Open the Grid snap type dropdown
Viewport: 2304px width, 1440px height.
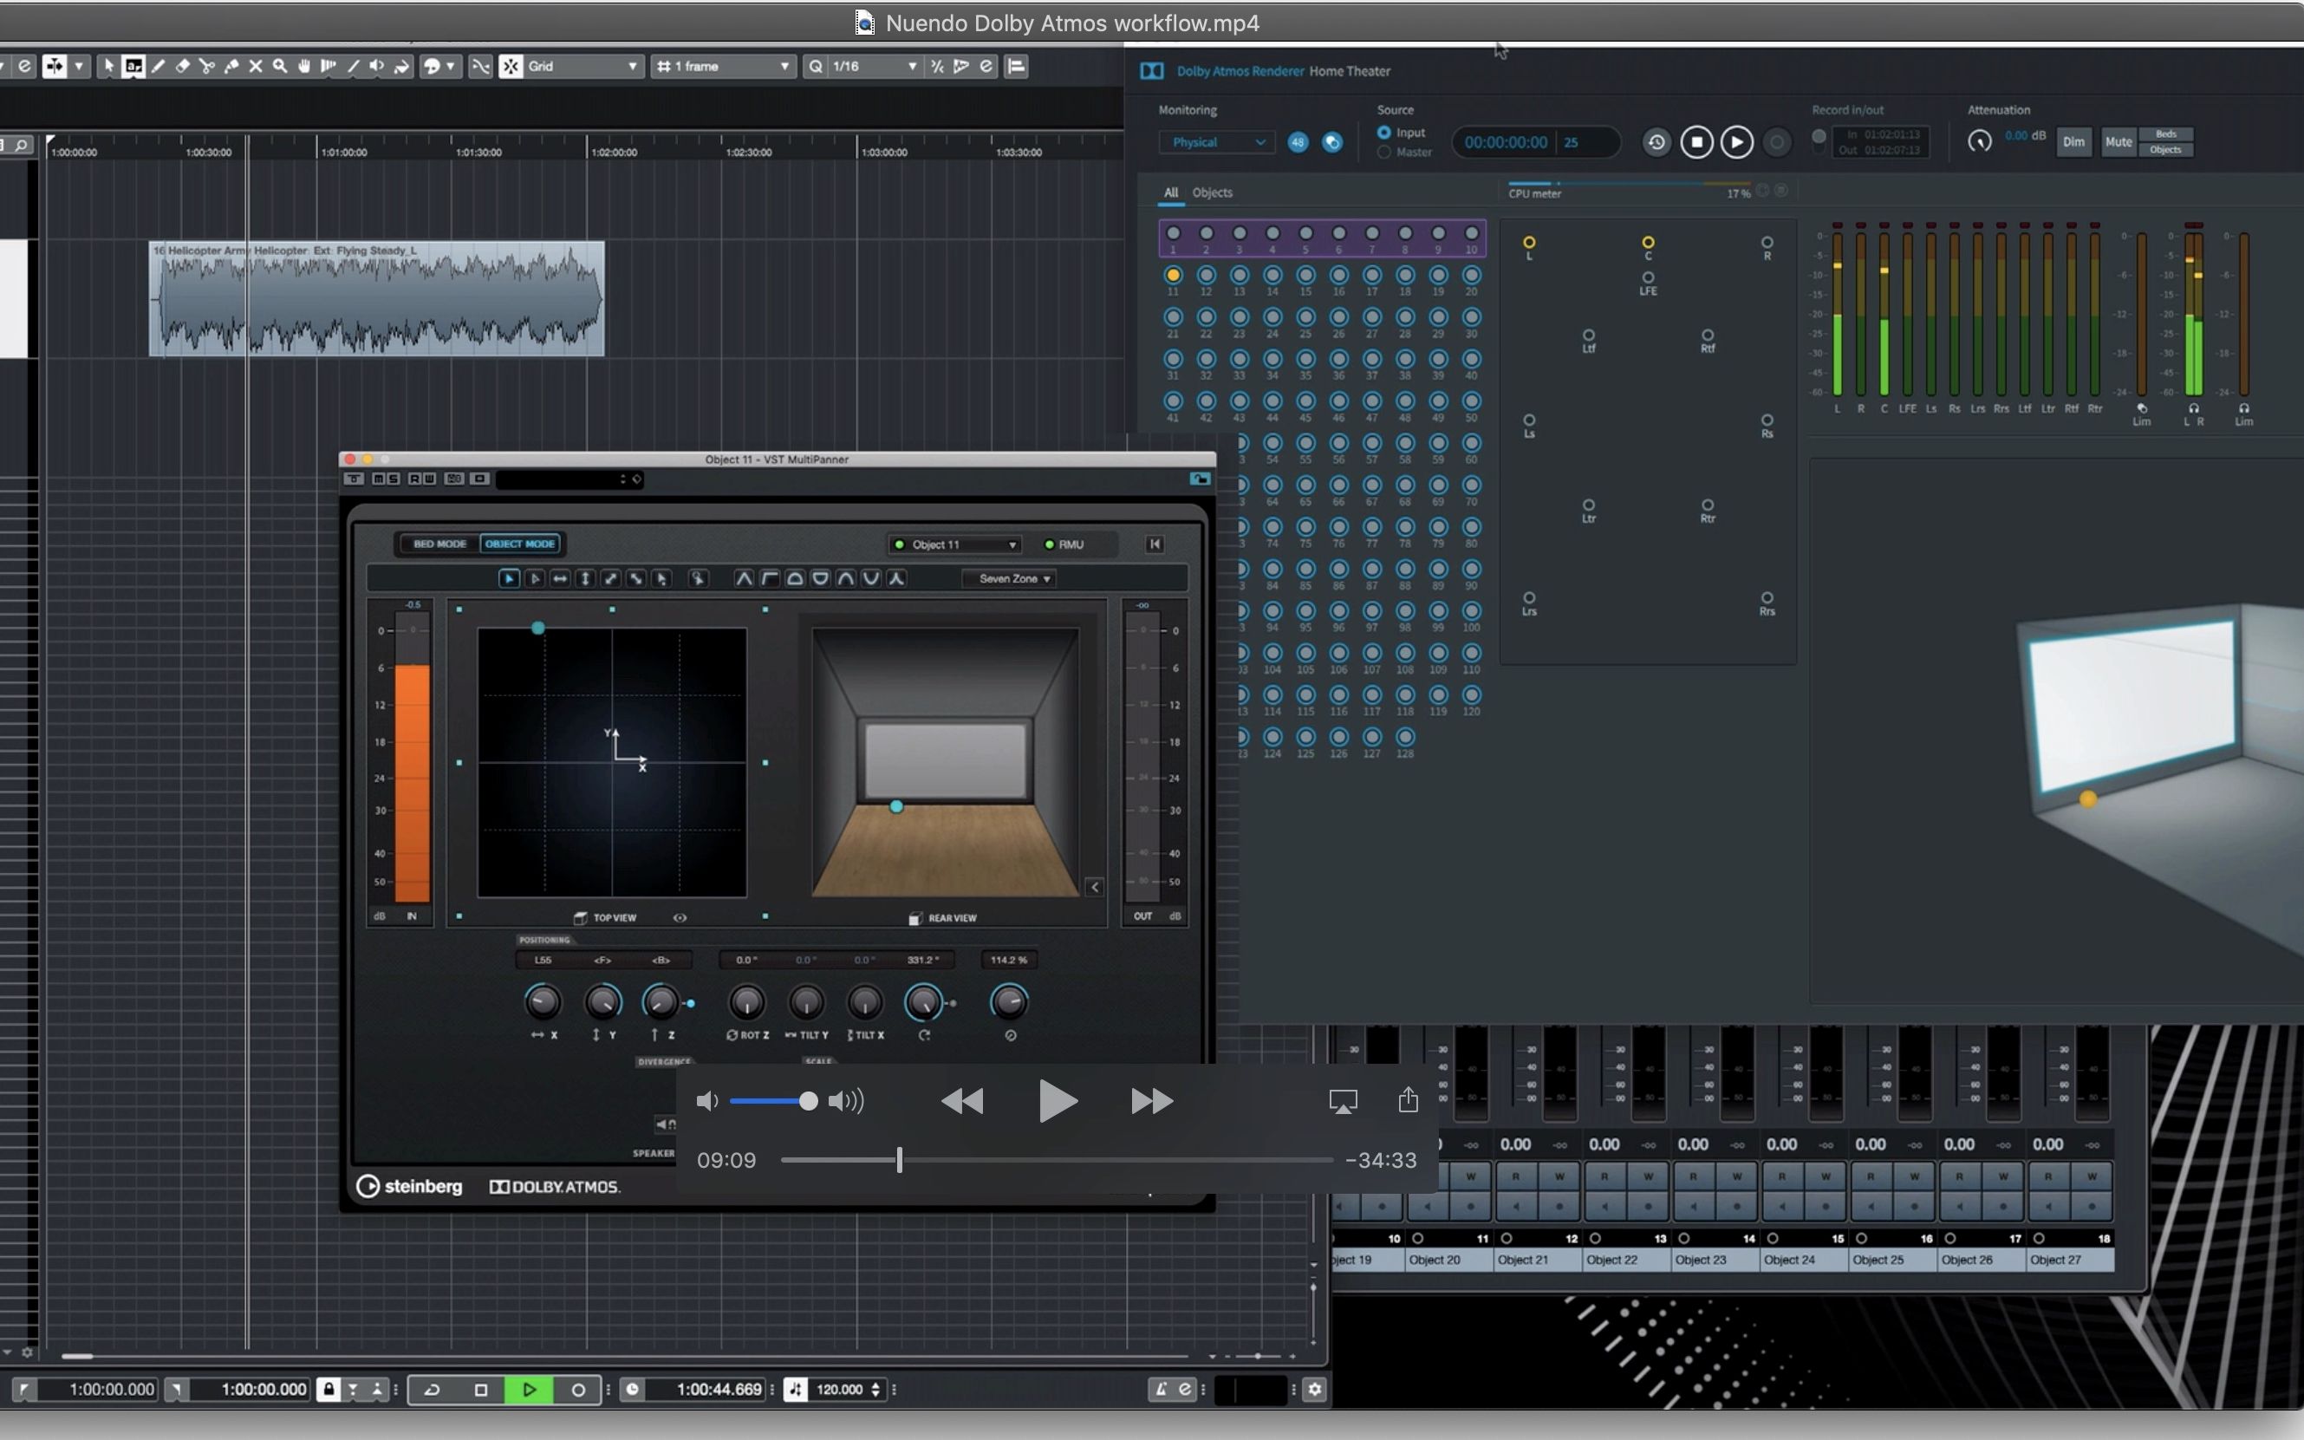click(x=583, y=66)
